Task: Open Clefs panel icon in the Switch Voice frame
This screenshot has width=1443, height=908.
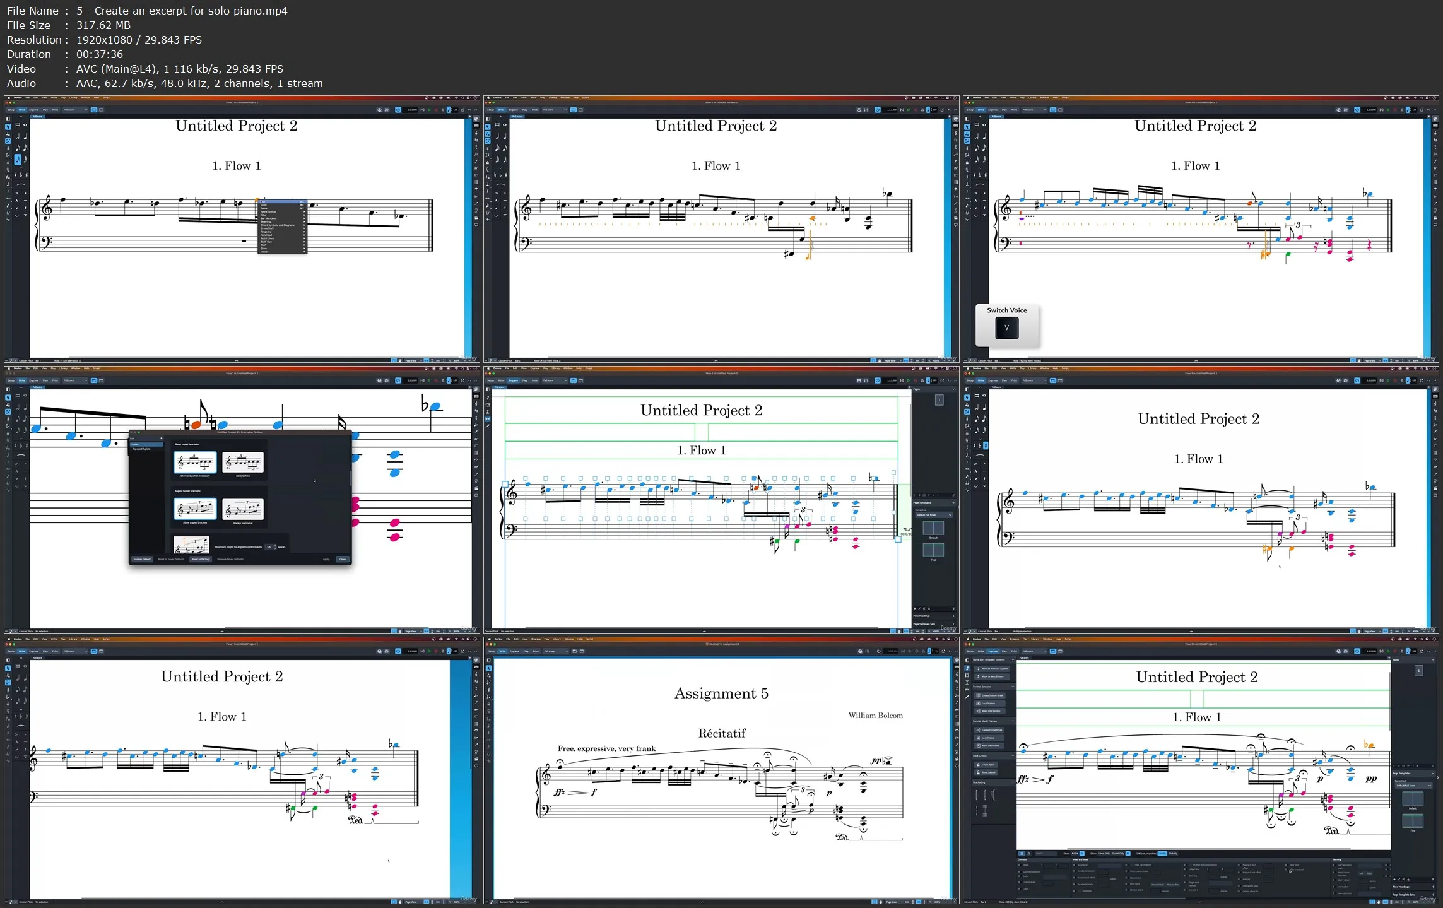Action: point(1435,133)
